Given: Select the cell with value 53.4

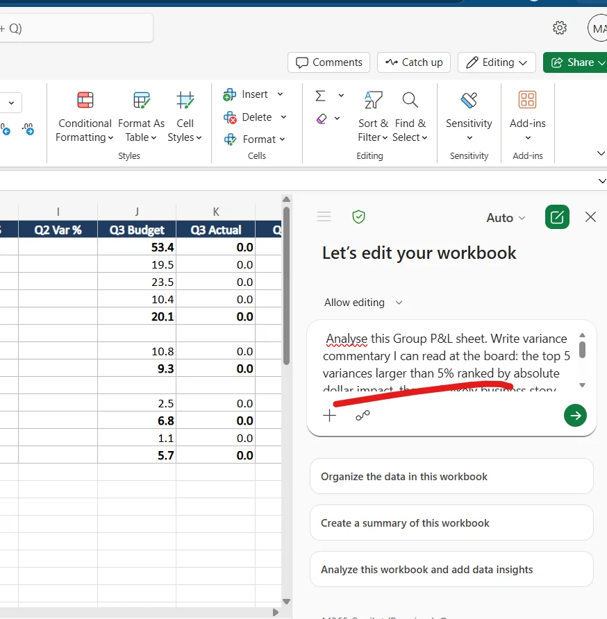Looking at the screenshot, I should click(137, 247).
